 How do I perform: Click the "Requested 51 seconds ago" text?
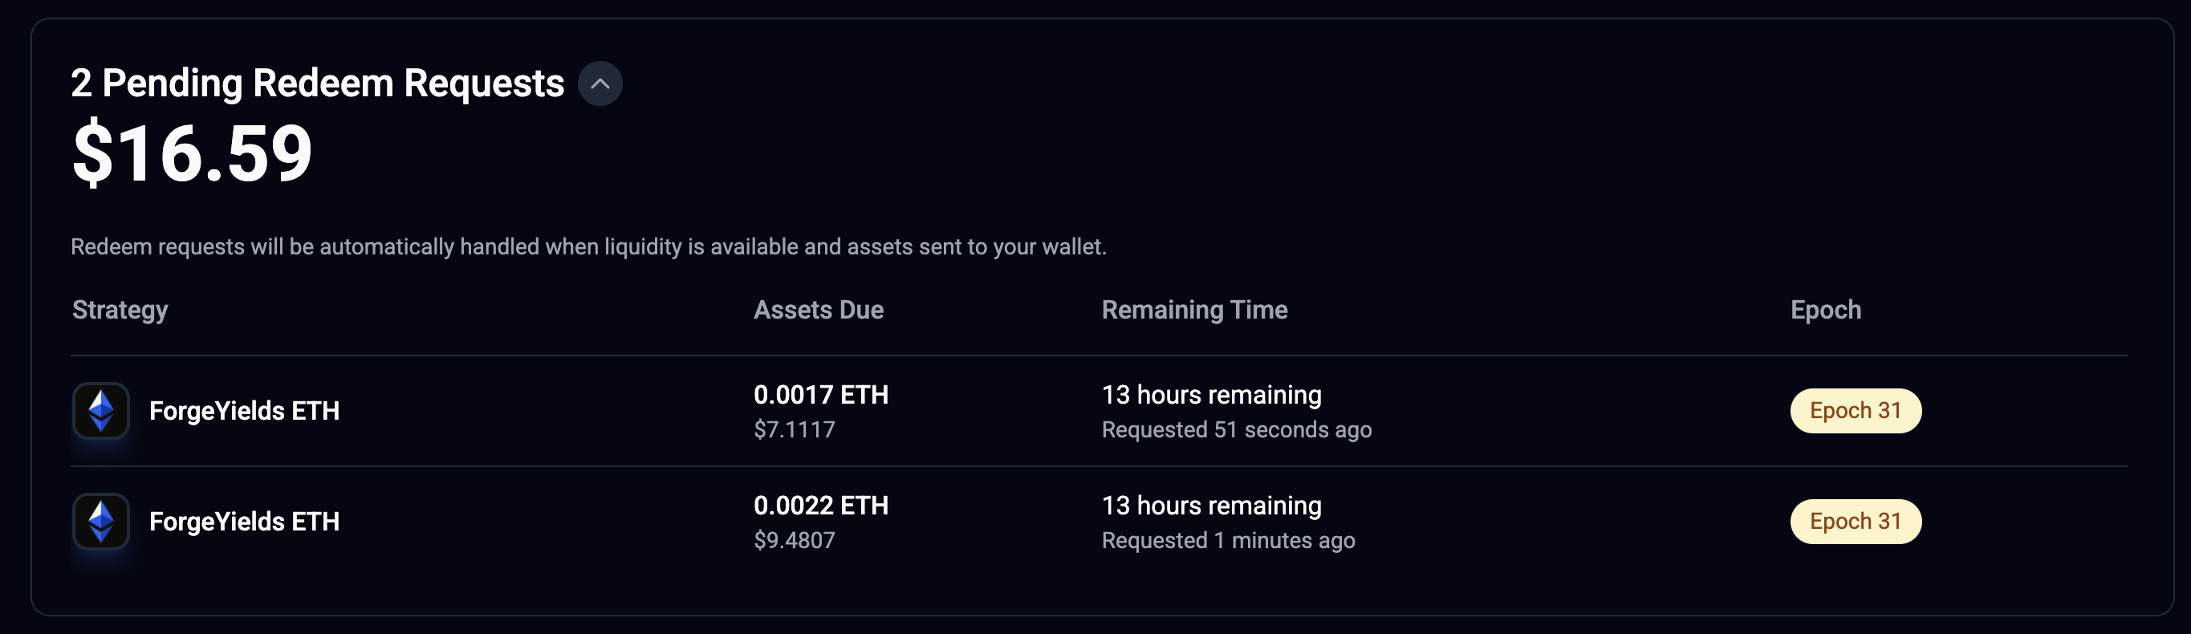tap(1236, 430)
